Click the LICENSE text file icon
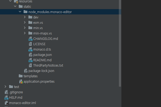Image resolution: width=161 pixels, height=107 pixels. 30,44
